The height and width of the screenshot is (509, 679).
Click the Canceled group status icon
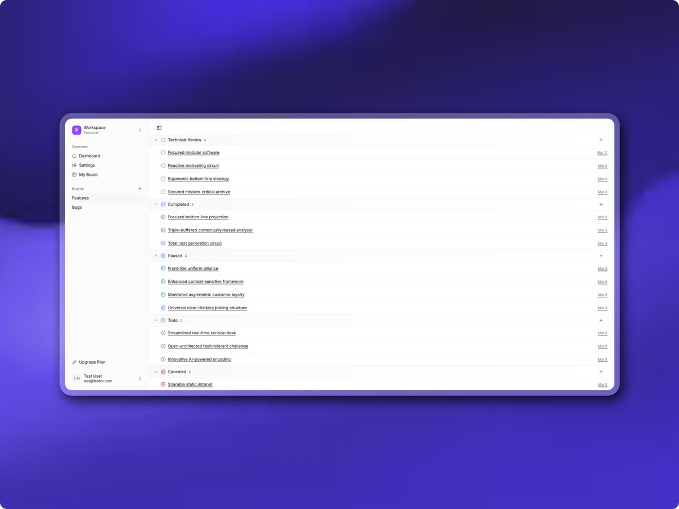click(x=163, y=372)
